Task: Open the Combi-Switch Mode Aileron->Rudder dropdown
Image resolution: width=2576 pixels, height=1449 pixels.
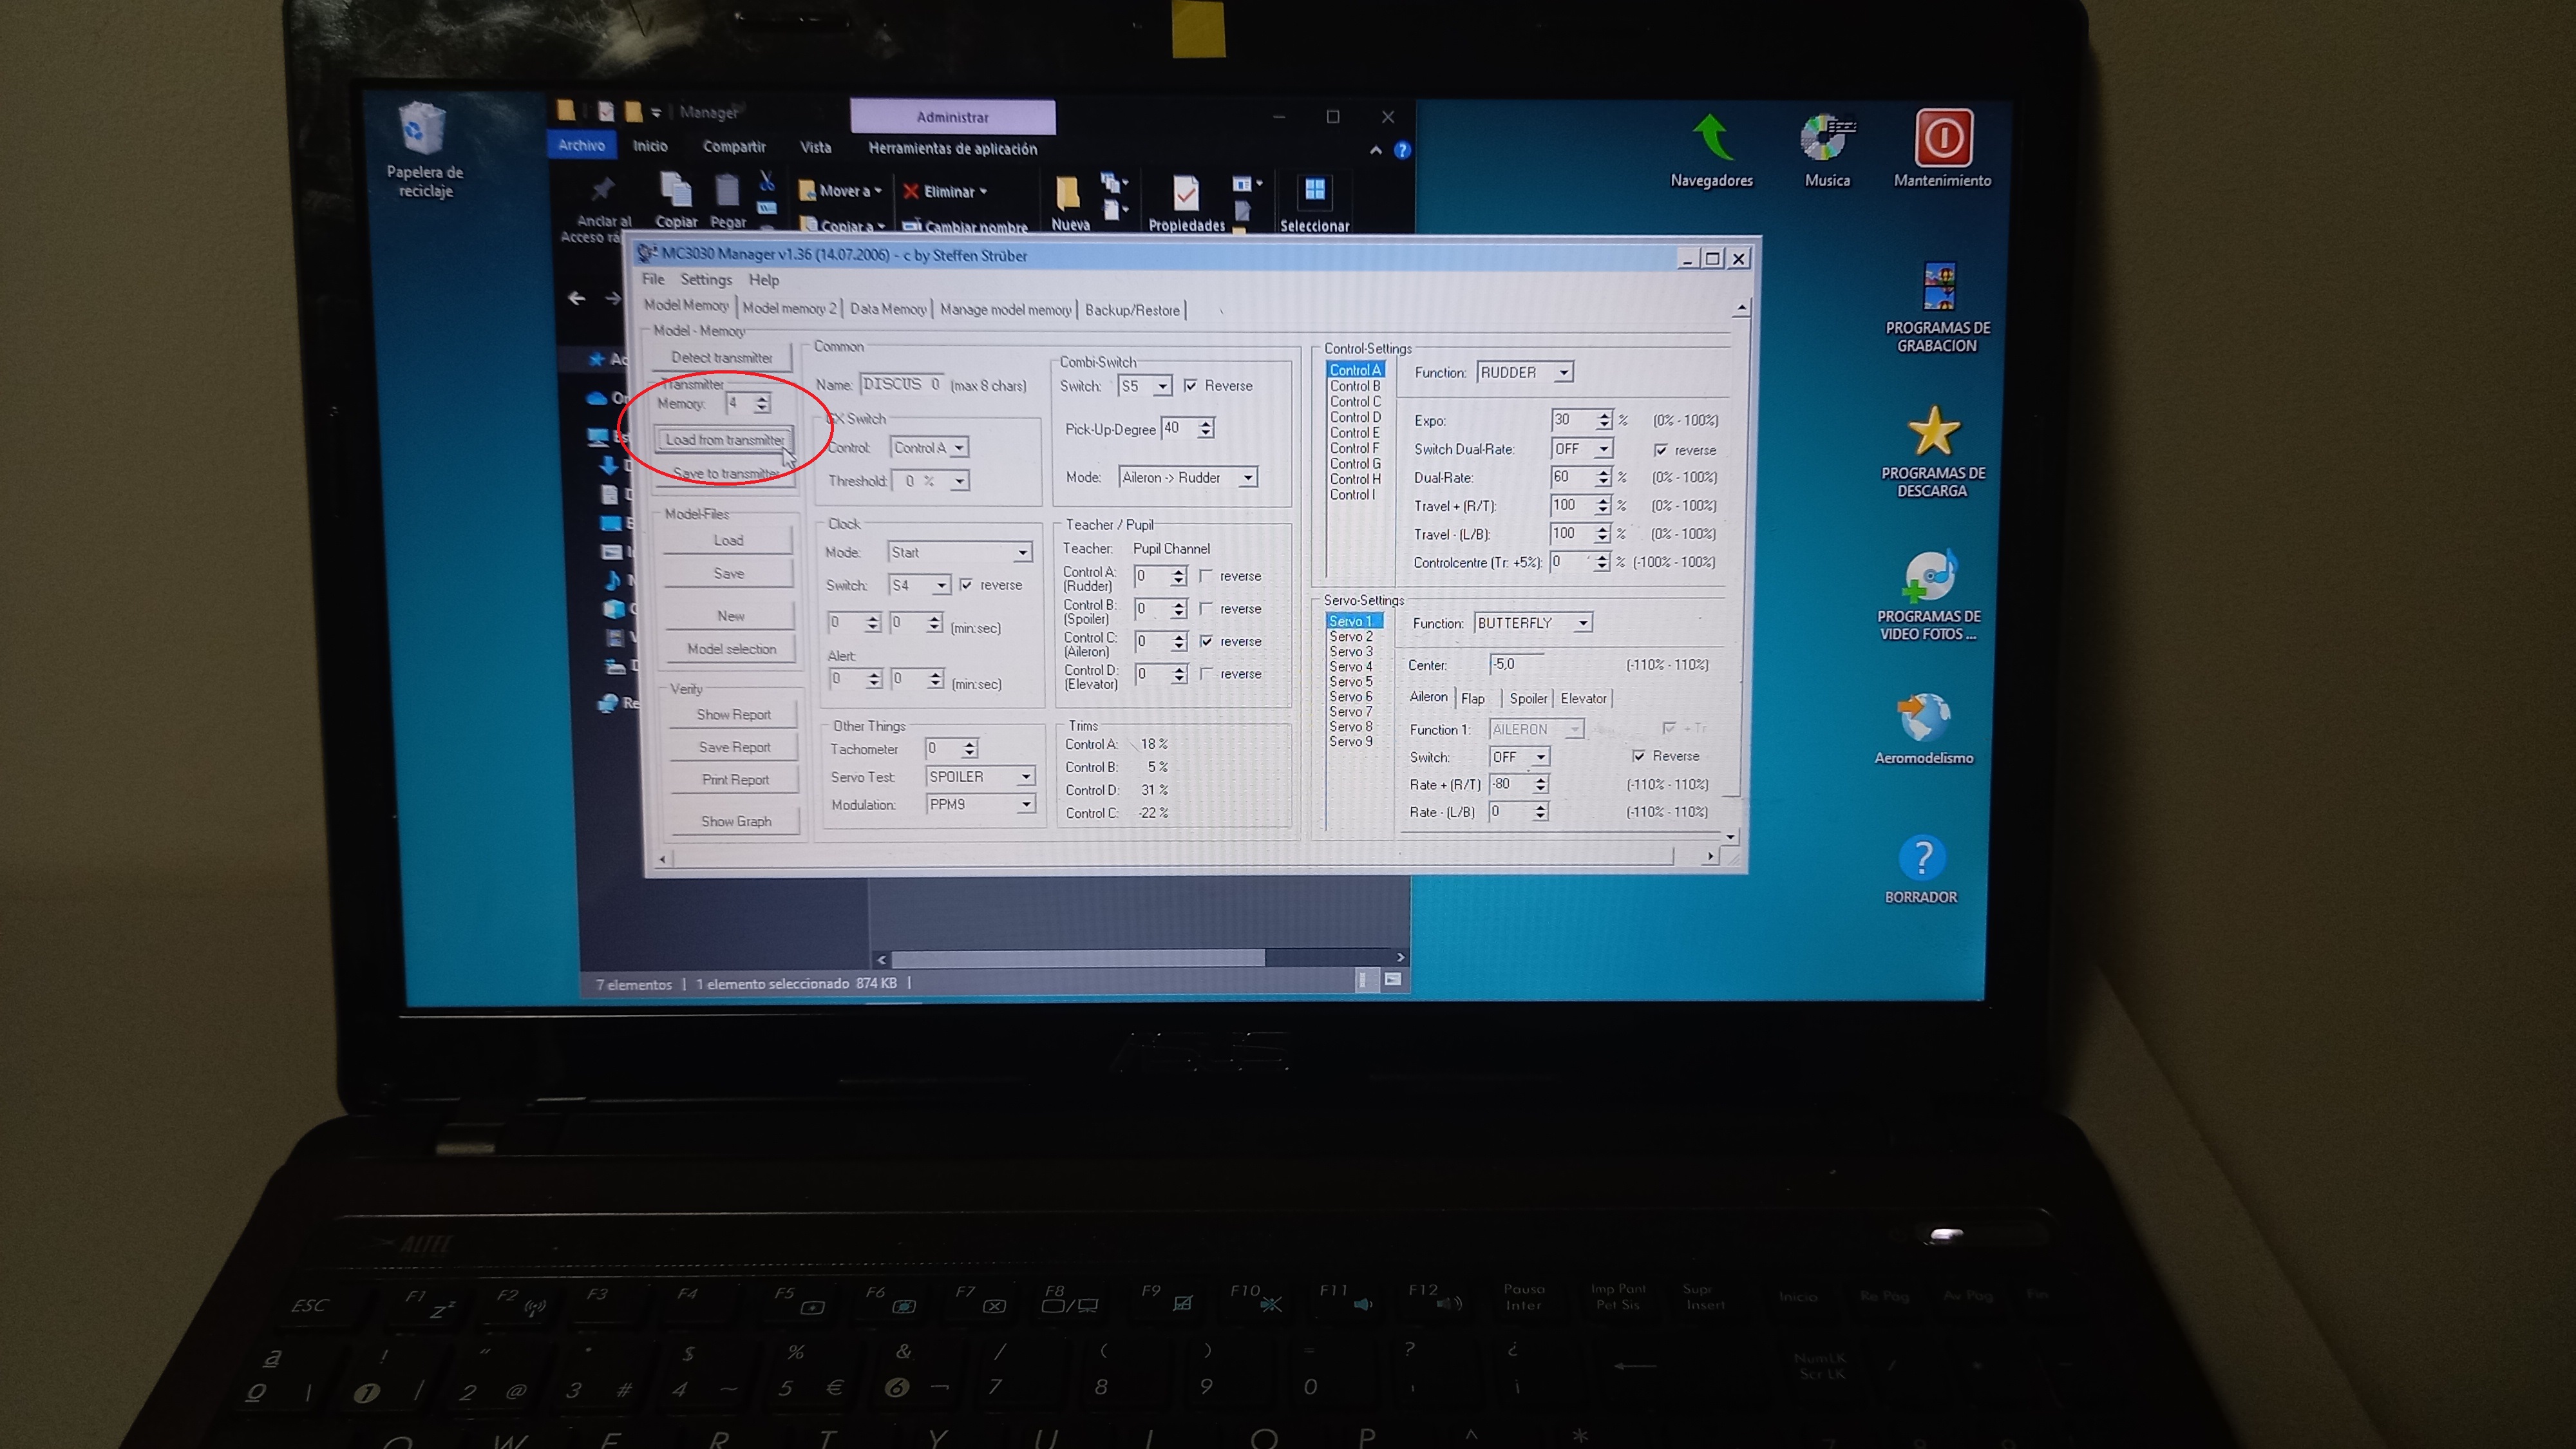Action: pos(1247,478)
